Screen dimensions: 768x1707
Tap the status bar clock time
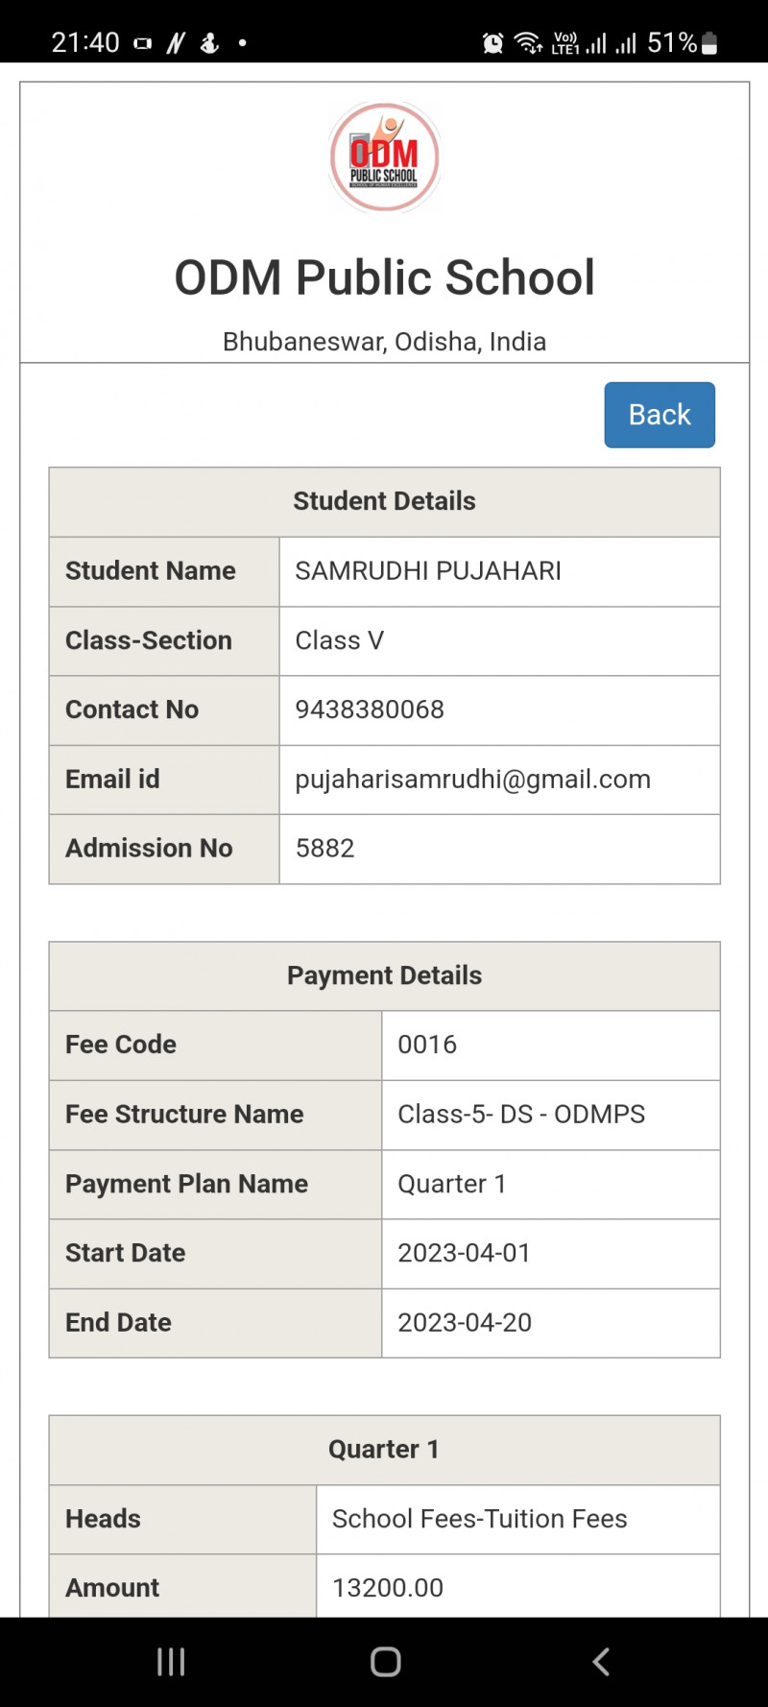(85, 43)
